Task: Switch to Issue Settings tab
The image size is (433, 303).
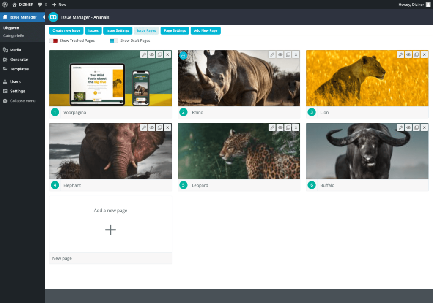Action: tap(118, 31)
